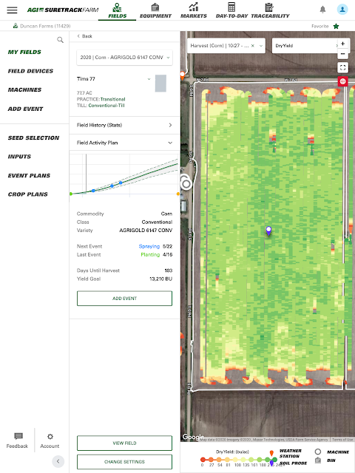Click the ADD EVENT button

point(124,299)
